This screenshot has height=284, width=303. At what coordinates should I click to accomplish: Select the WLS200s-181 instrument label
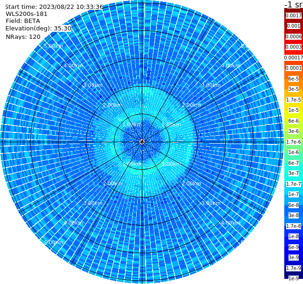(x=27, y=14)
